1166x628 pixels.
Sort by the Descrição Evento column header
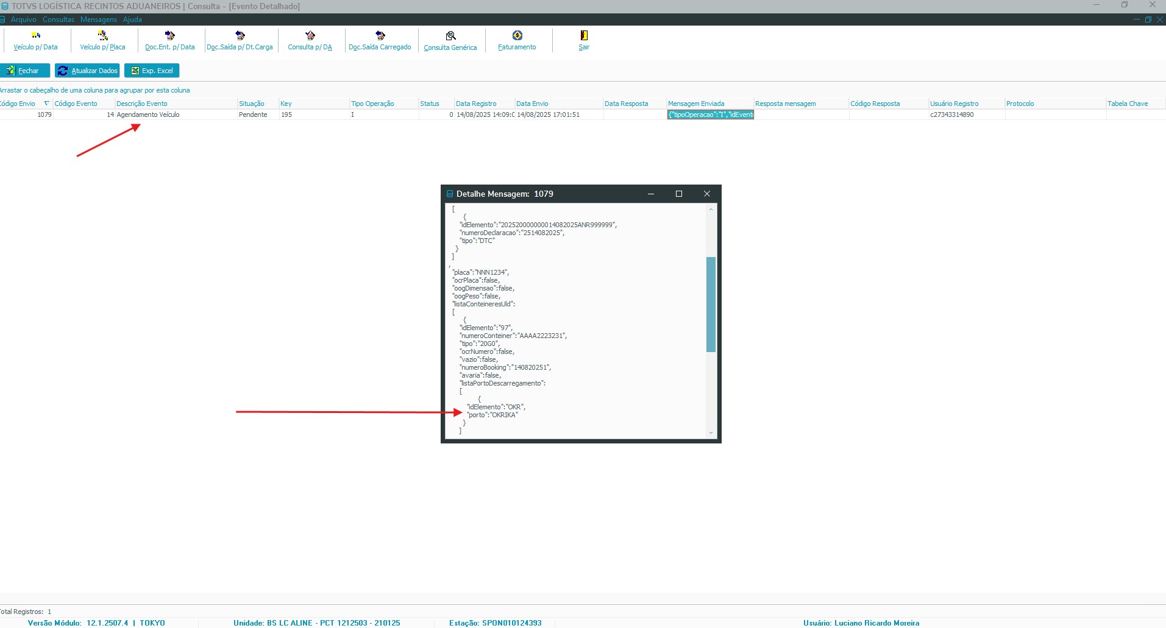[176, 104]
